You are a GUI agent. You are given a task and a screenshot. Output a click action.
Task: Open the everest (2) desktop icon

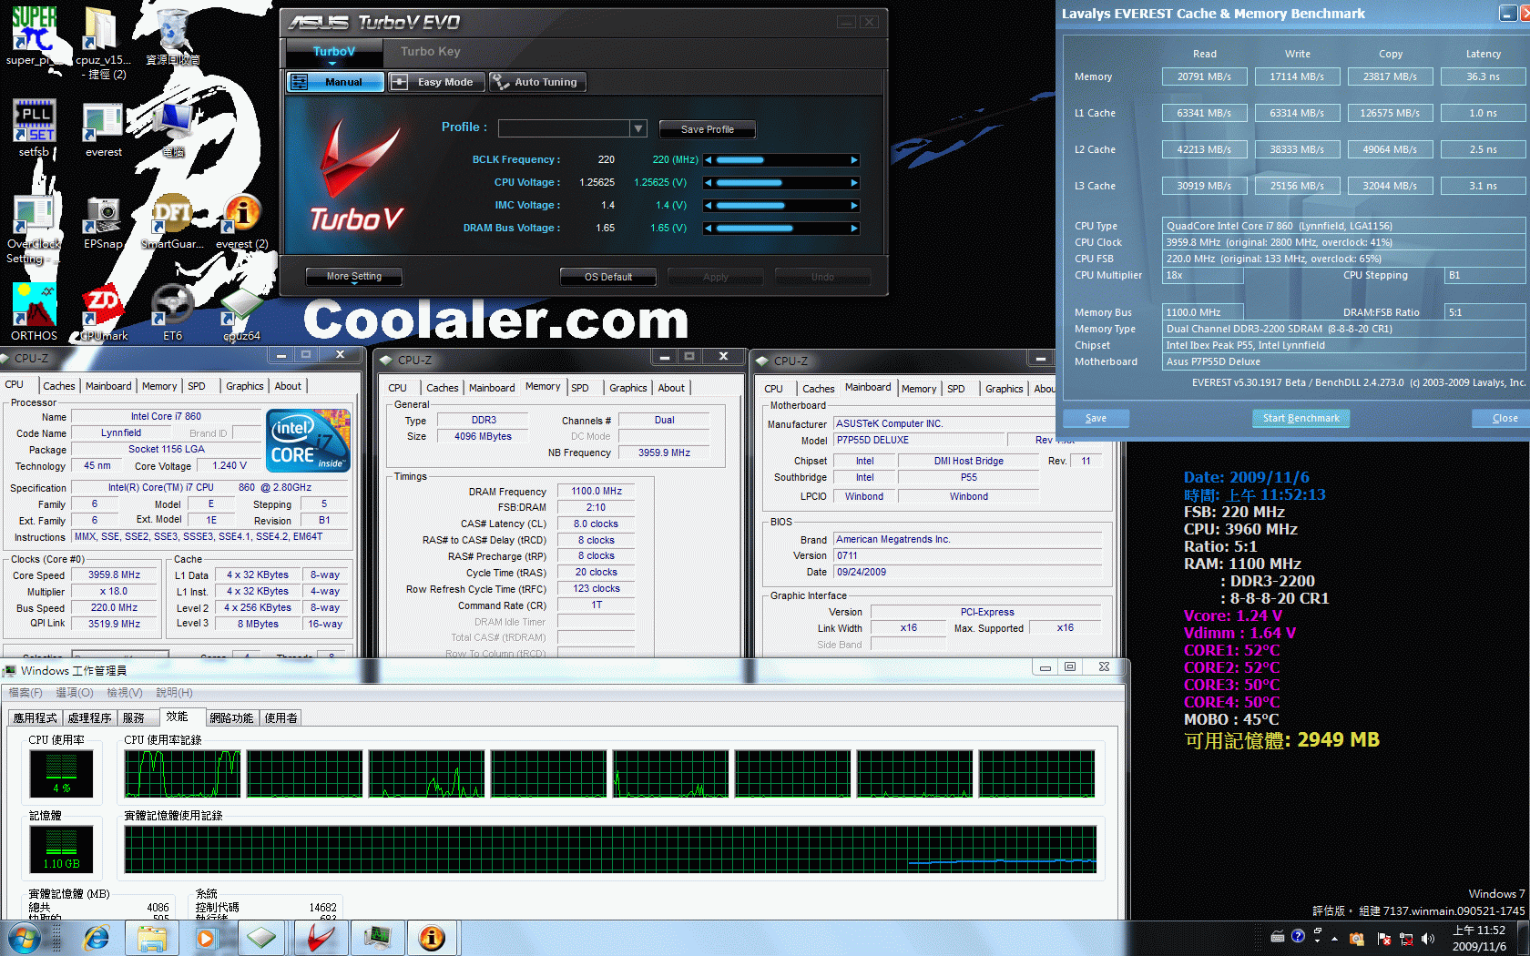242,221
